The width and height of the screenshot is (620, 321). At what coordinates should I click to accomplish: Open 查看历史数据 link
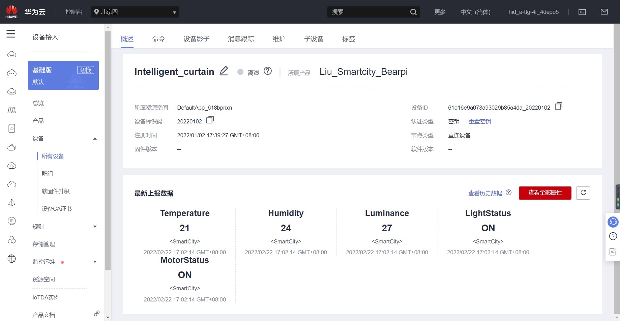tap(485, 193)
